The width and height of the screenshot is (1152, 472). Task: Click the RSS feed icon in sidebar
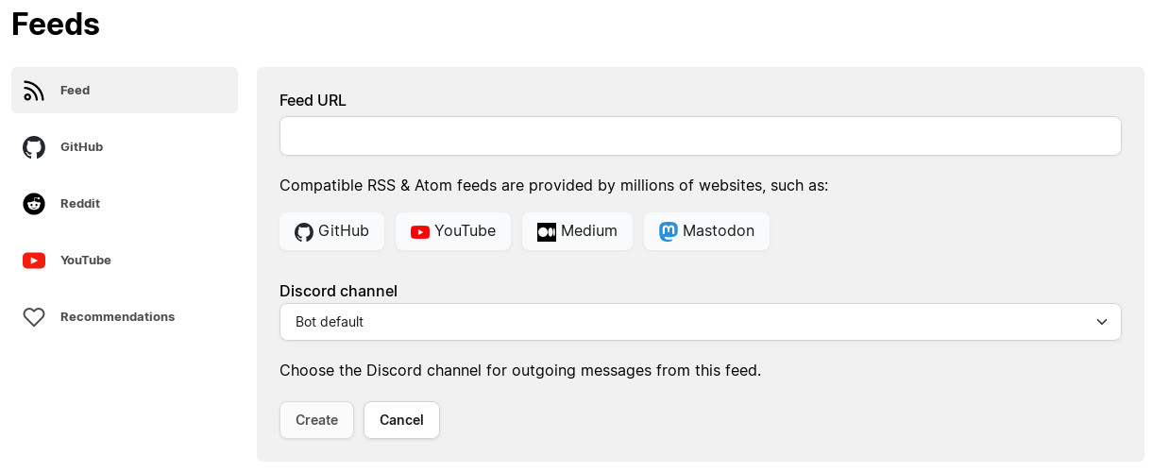tap(34, 91)
